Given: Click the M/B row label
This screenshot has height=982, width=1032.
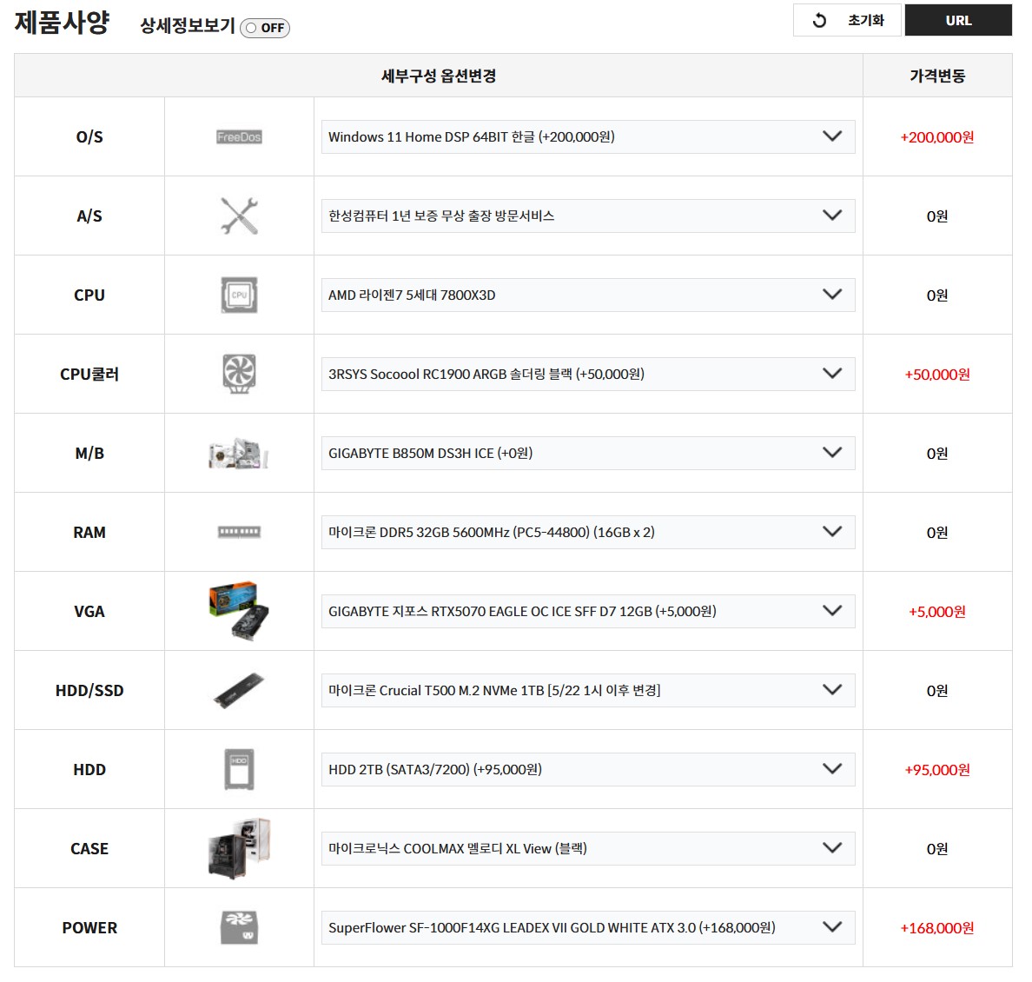Looking at the screenshot, I should tap(89, 453).
